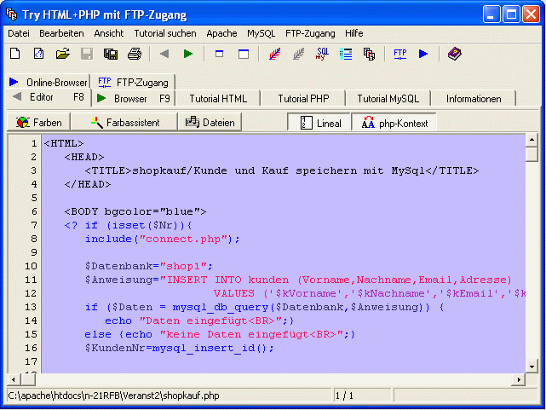Switch to the Tutorial PHP tab
546x410 pixels.
[302, 99]
